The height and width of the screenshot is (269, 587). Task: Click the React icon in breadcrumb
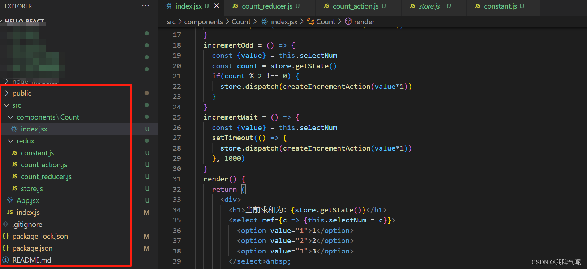click(x=265, y=22)
